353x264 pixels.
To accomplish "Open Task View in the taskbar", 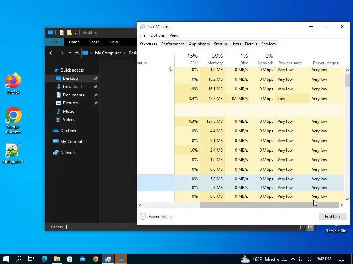I will [31, 259].
